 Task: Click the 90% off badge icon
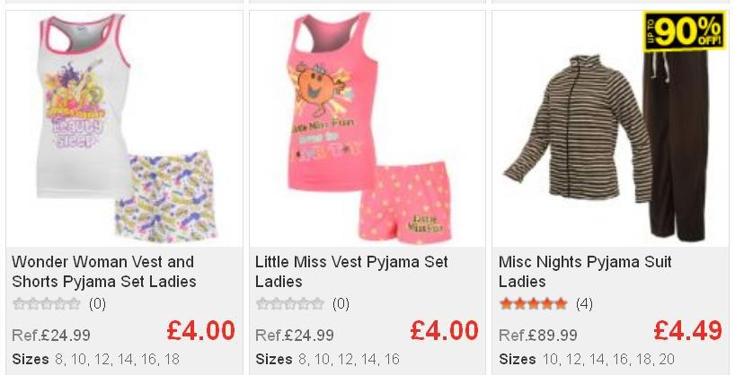click(x=685, y=31)
